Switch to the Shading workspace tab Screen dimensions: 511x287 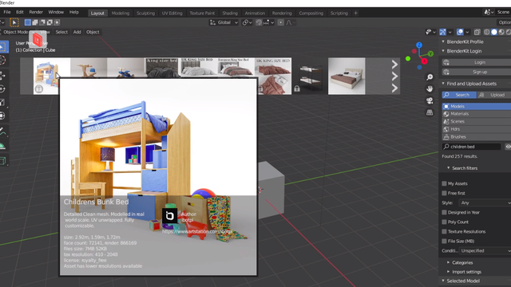point(230,13)
